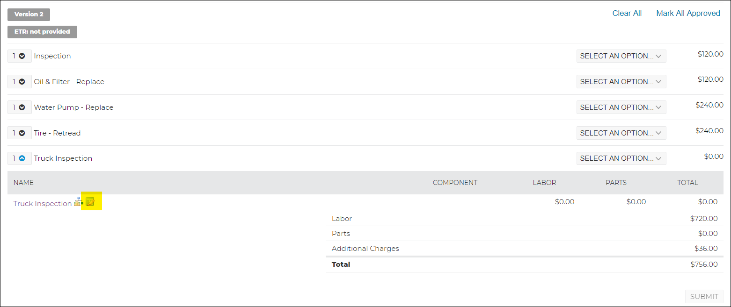Click Mark All Approved
731x307 pixels.
688,14
